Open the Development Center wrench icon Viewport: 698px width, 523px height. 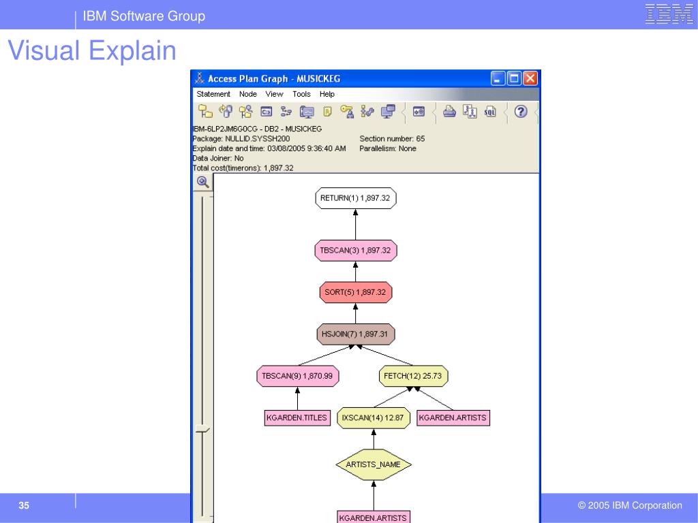coord(367,111)
